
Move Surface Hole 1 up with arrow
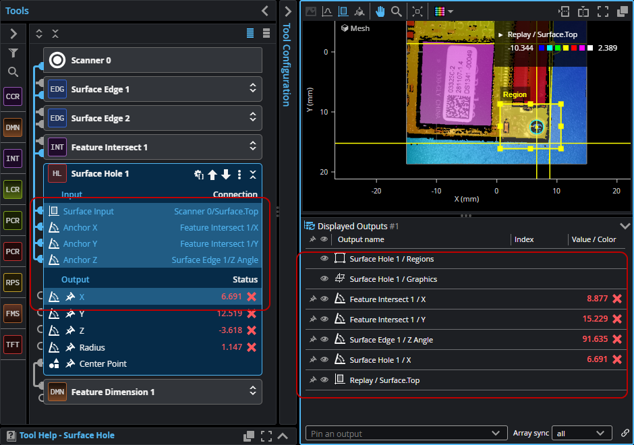(x=212, y=175)
